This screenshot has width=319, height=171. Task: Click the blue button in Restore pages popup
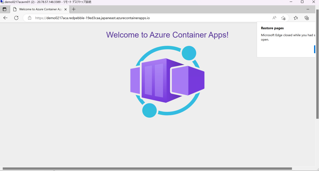tap(315, 49)
